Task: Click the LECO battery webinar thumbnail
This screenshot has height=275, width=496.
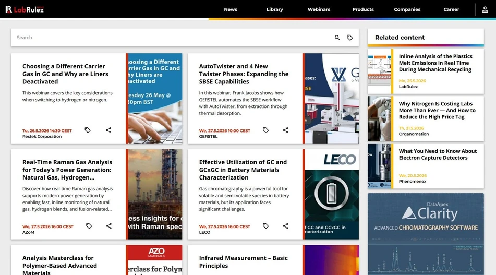Action: tap(332, 194)
